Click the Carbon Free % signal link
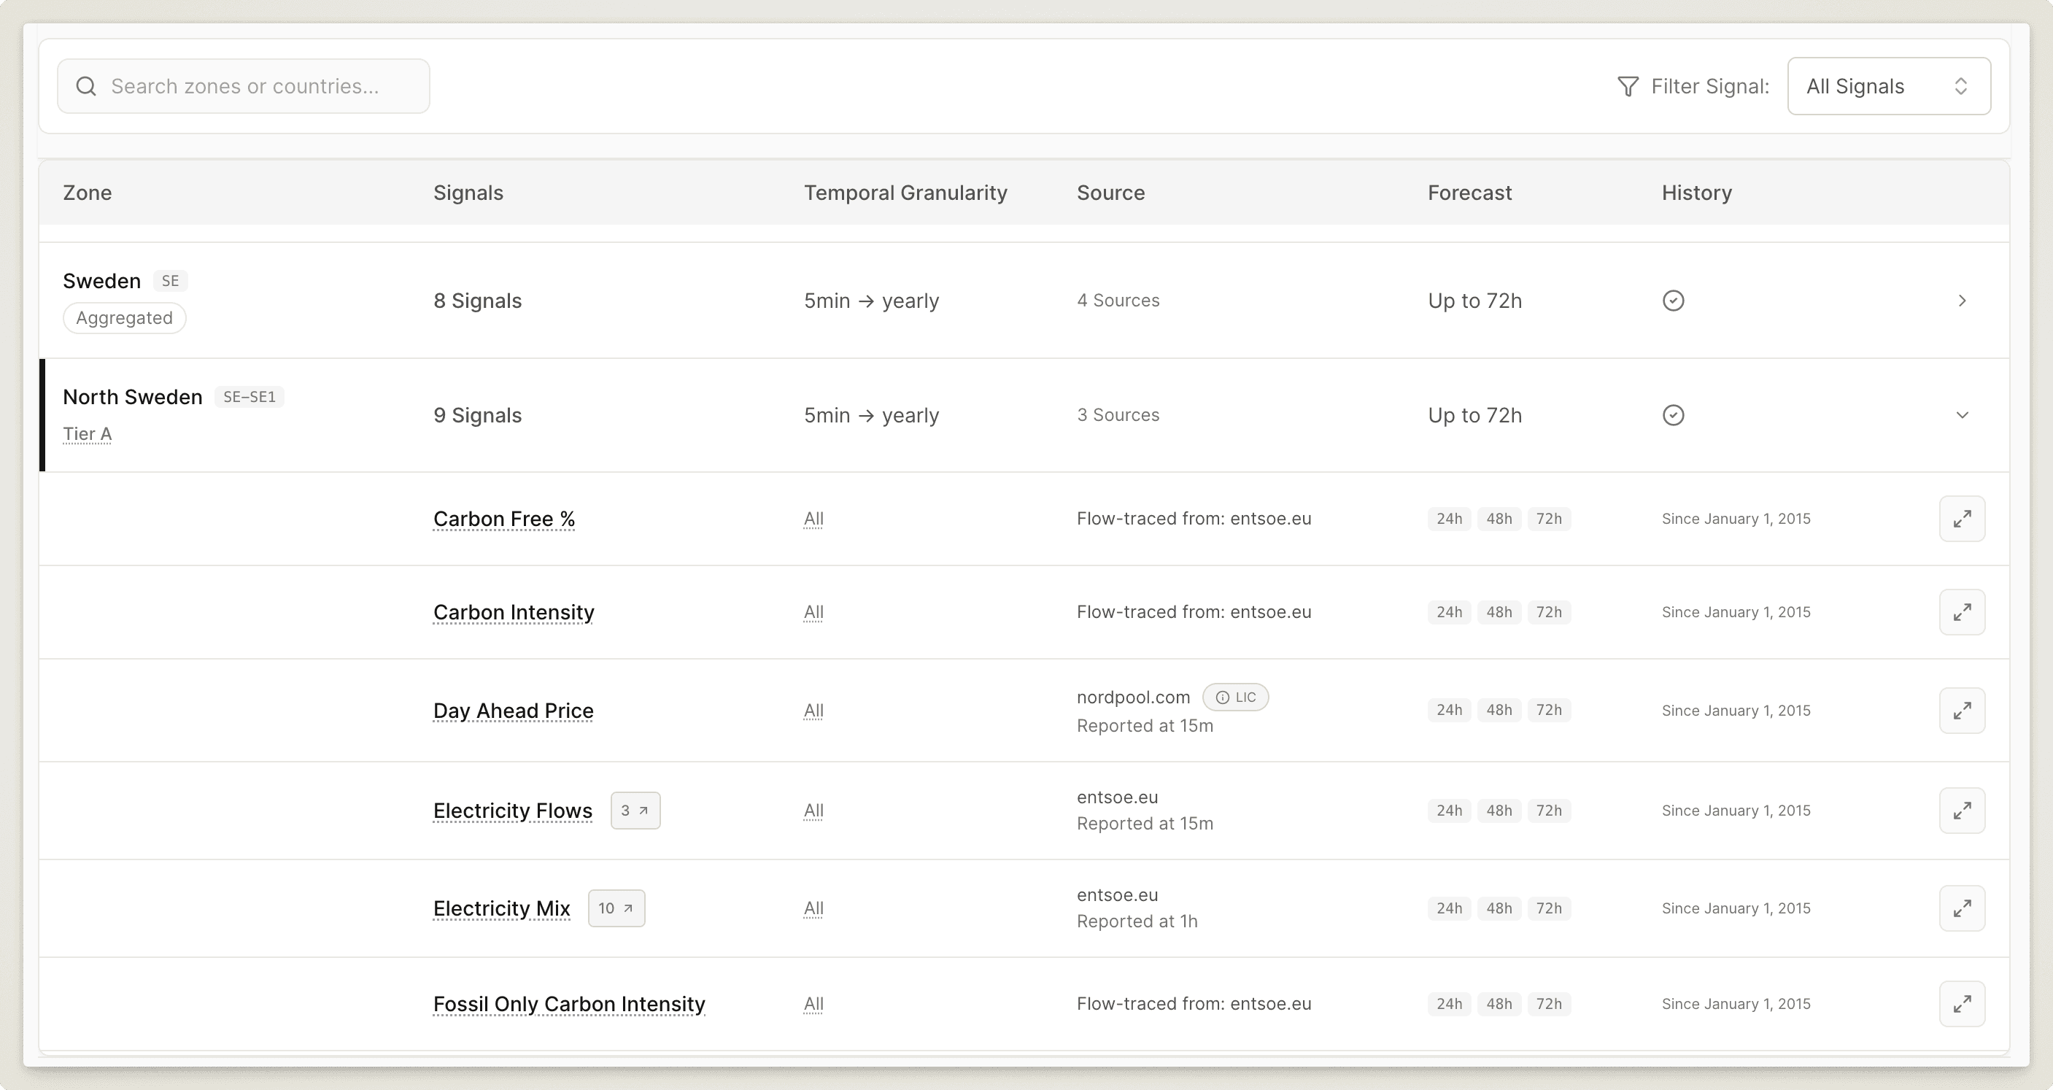Viewport: 2053px width, 1090px height. click(x=503, y=519)
